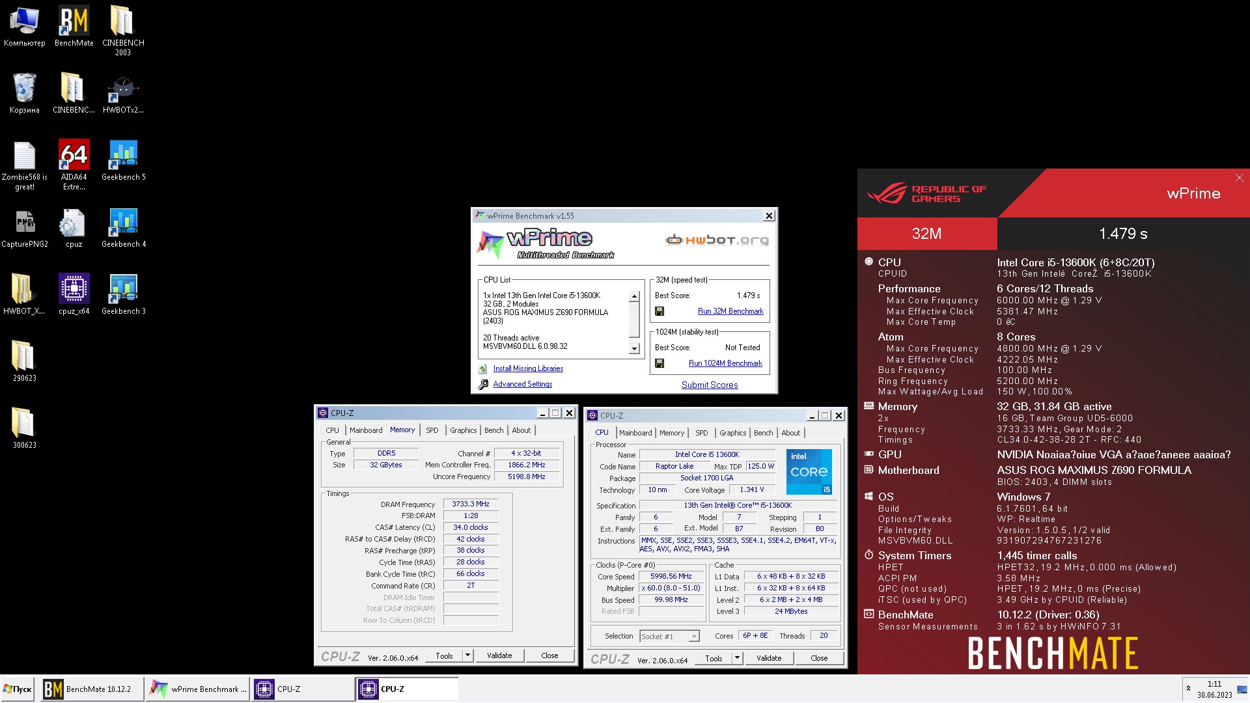The height and width of the screenshot is (703, 1250).
Task: Open About tab in left CPU-Z window
Action: [x=521, y=430]
